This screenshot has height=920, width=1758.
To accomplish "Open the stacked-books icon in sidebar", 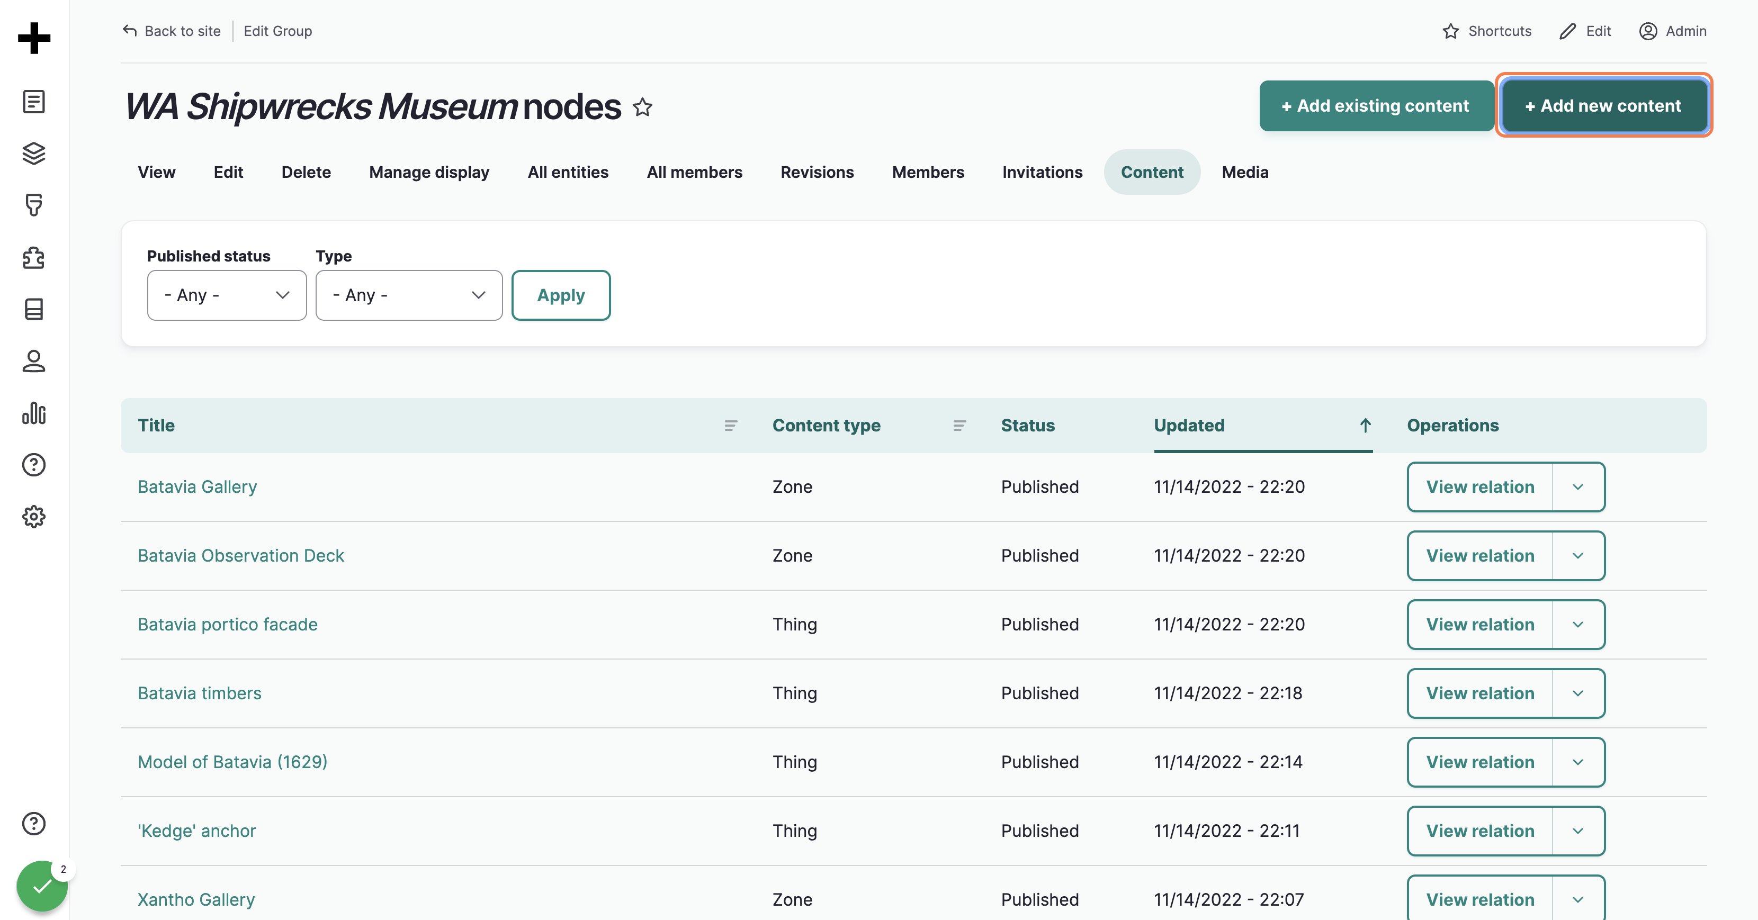I will pyautogui.click(x=34, y=309).
